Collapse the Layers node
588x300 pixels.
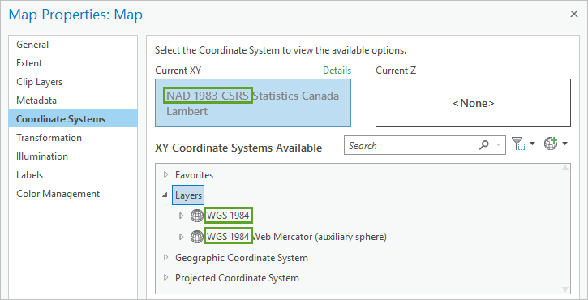point(165,195)
